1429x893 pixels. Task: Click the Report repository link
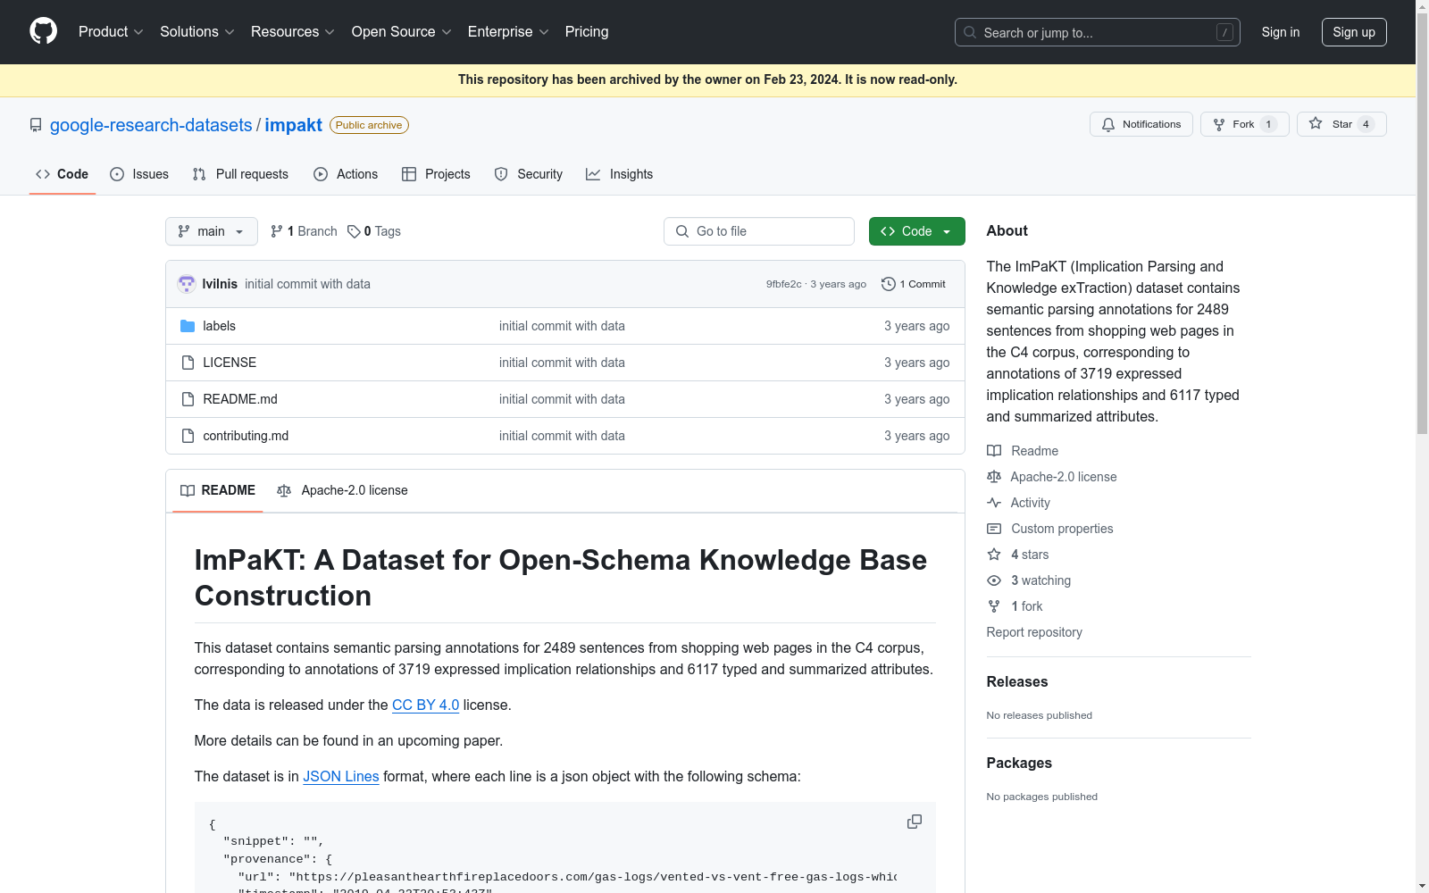(1034, 632)
